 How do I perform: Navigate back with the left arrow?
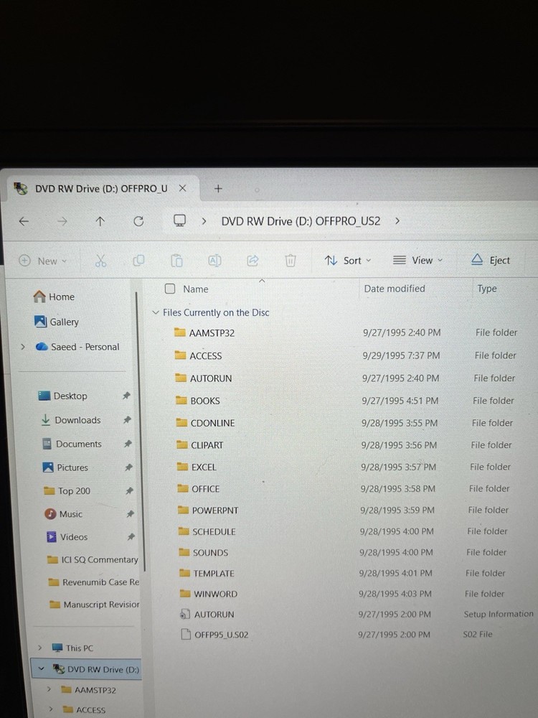click(x=24, y=222)
